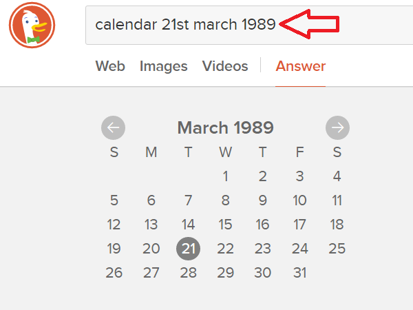Viewport: 413px width, 310px height.
Task: Select the date 10 in Friday column
Action: 299,200
